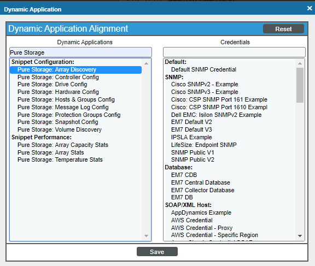Select EM7 Default V3 credential
Image resolution: width=315 pixels, height=266 pixels.
(191, 130)
